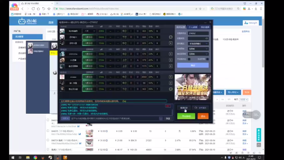Click the green start game button
Viewport: 284px width, 160px height.
(186, 116)
